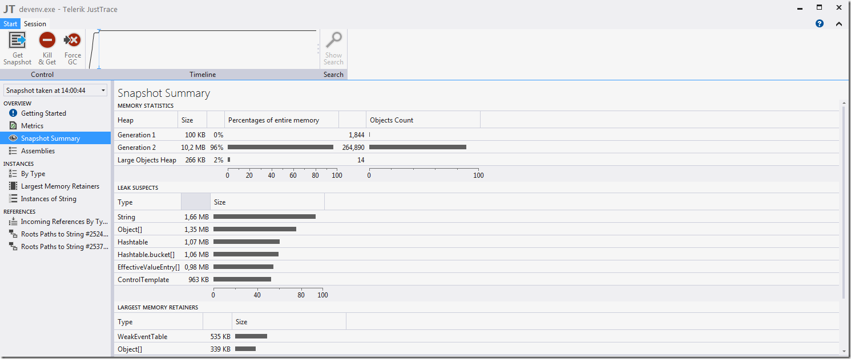Select the Generation 1 heap row
Viewport: 851px width, 359px height.
[x=477, y=135]
